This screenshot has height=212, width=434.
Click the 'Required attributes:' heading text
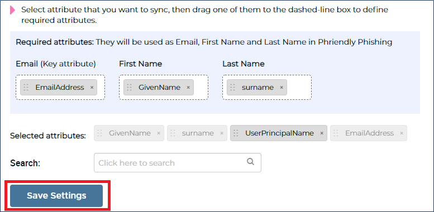[x=55, y=42]
